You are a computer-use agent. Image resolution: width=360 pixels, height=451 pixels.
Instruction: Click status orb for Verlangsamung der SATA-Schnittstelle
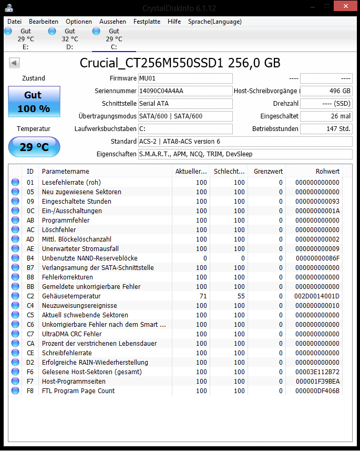(x=15, y=267)
